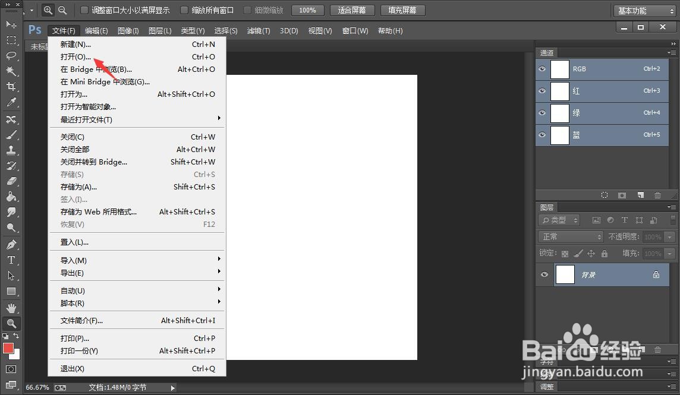This screenshot has height=395, width=680.
Task: Select the Rectangle shape tool
Action: click(x=11, y=292)
